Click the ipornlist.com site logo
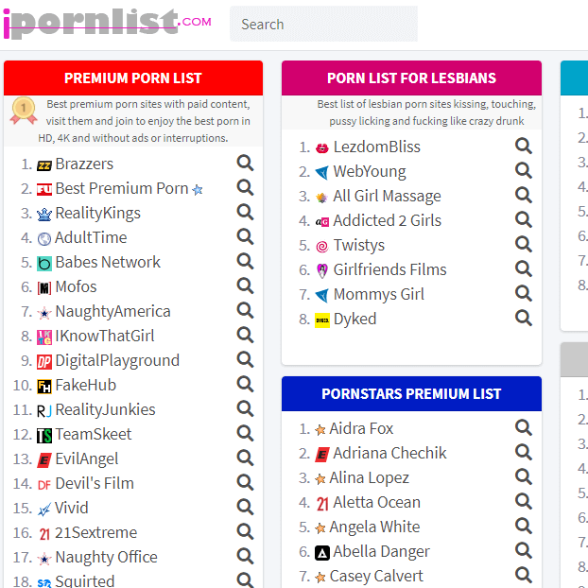Screen dimensions: 588x588 click(x=108, y=24)
